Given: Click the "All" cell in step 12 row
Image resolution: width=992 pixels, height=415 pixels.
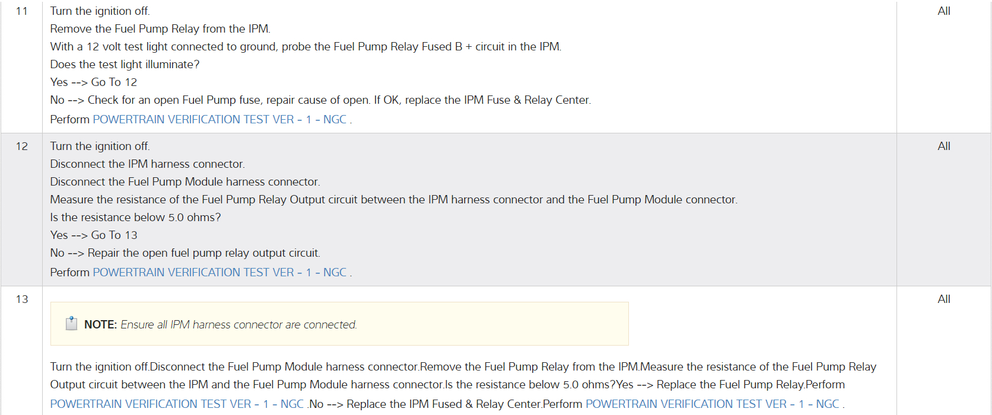Looking at the screenshot, I should (x=943, y=146).
